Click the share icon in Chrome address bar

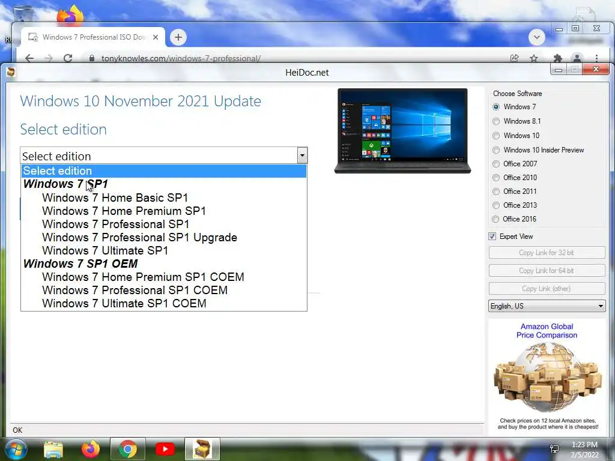[514, 58]
